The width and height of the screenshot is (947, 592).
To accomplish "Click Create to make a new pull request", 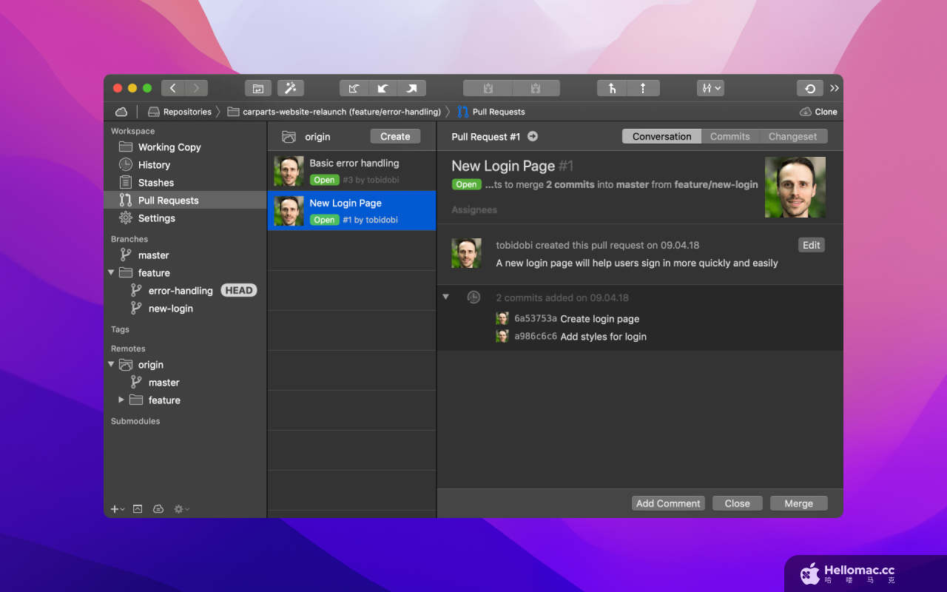I will 395,136.
